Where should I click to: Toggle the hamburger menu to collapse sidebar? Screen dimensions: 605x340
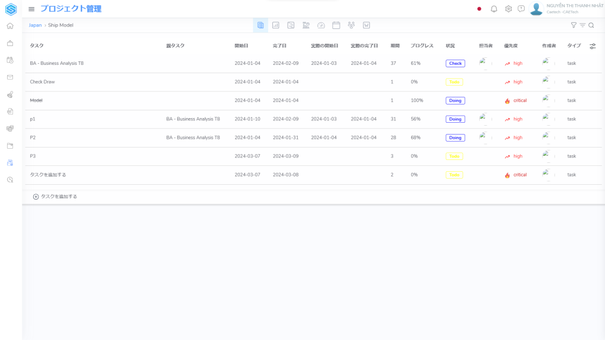[x=31, y=9]
